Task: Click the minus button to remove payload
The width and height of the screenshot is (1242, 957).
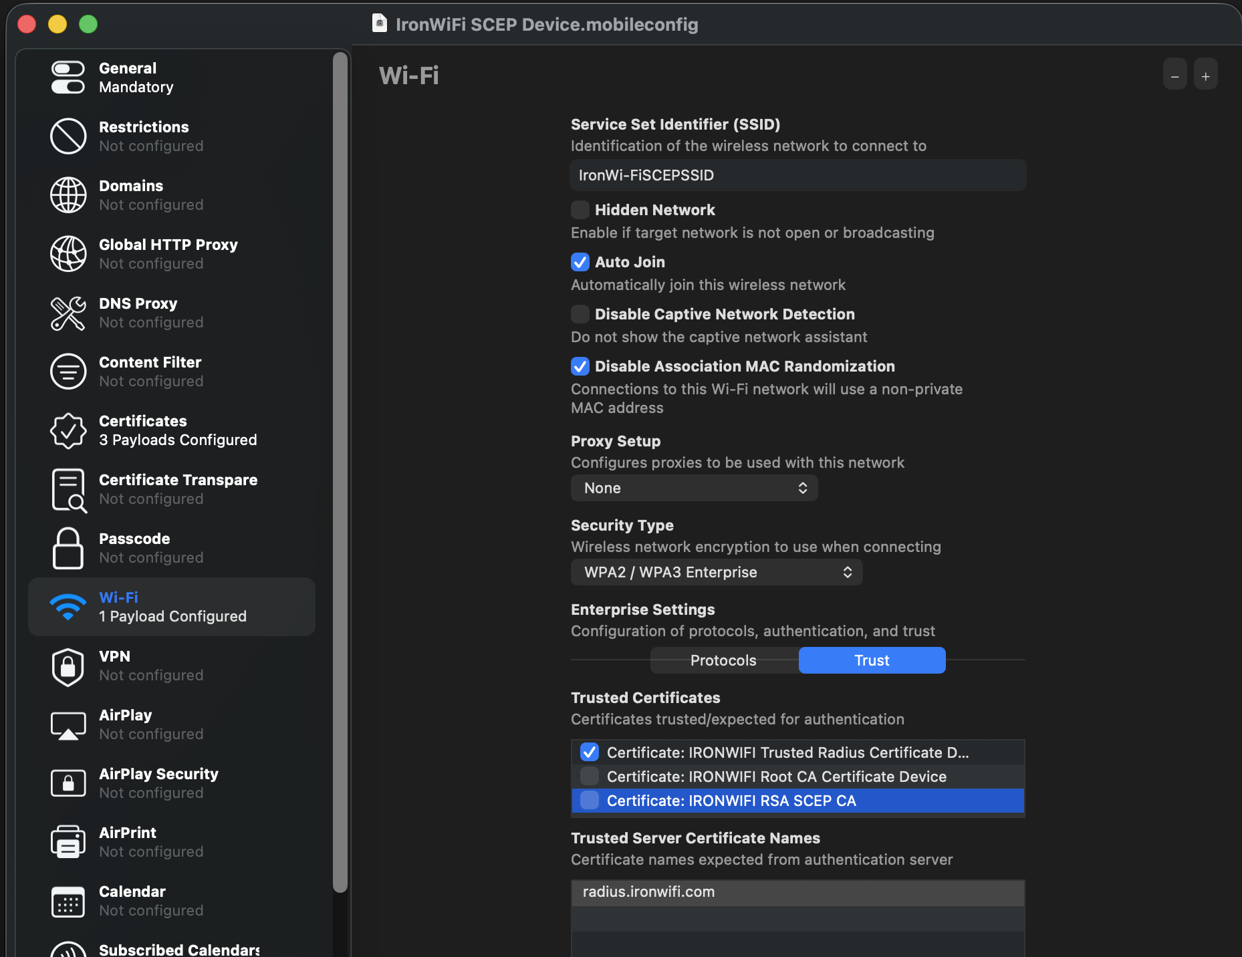Action: click(1174, 76)
